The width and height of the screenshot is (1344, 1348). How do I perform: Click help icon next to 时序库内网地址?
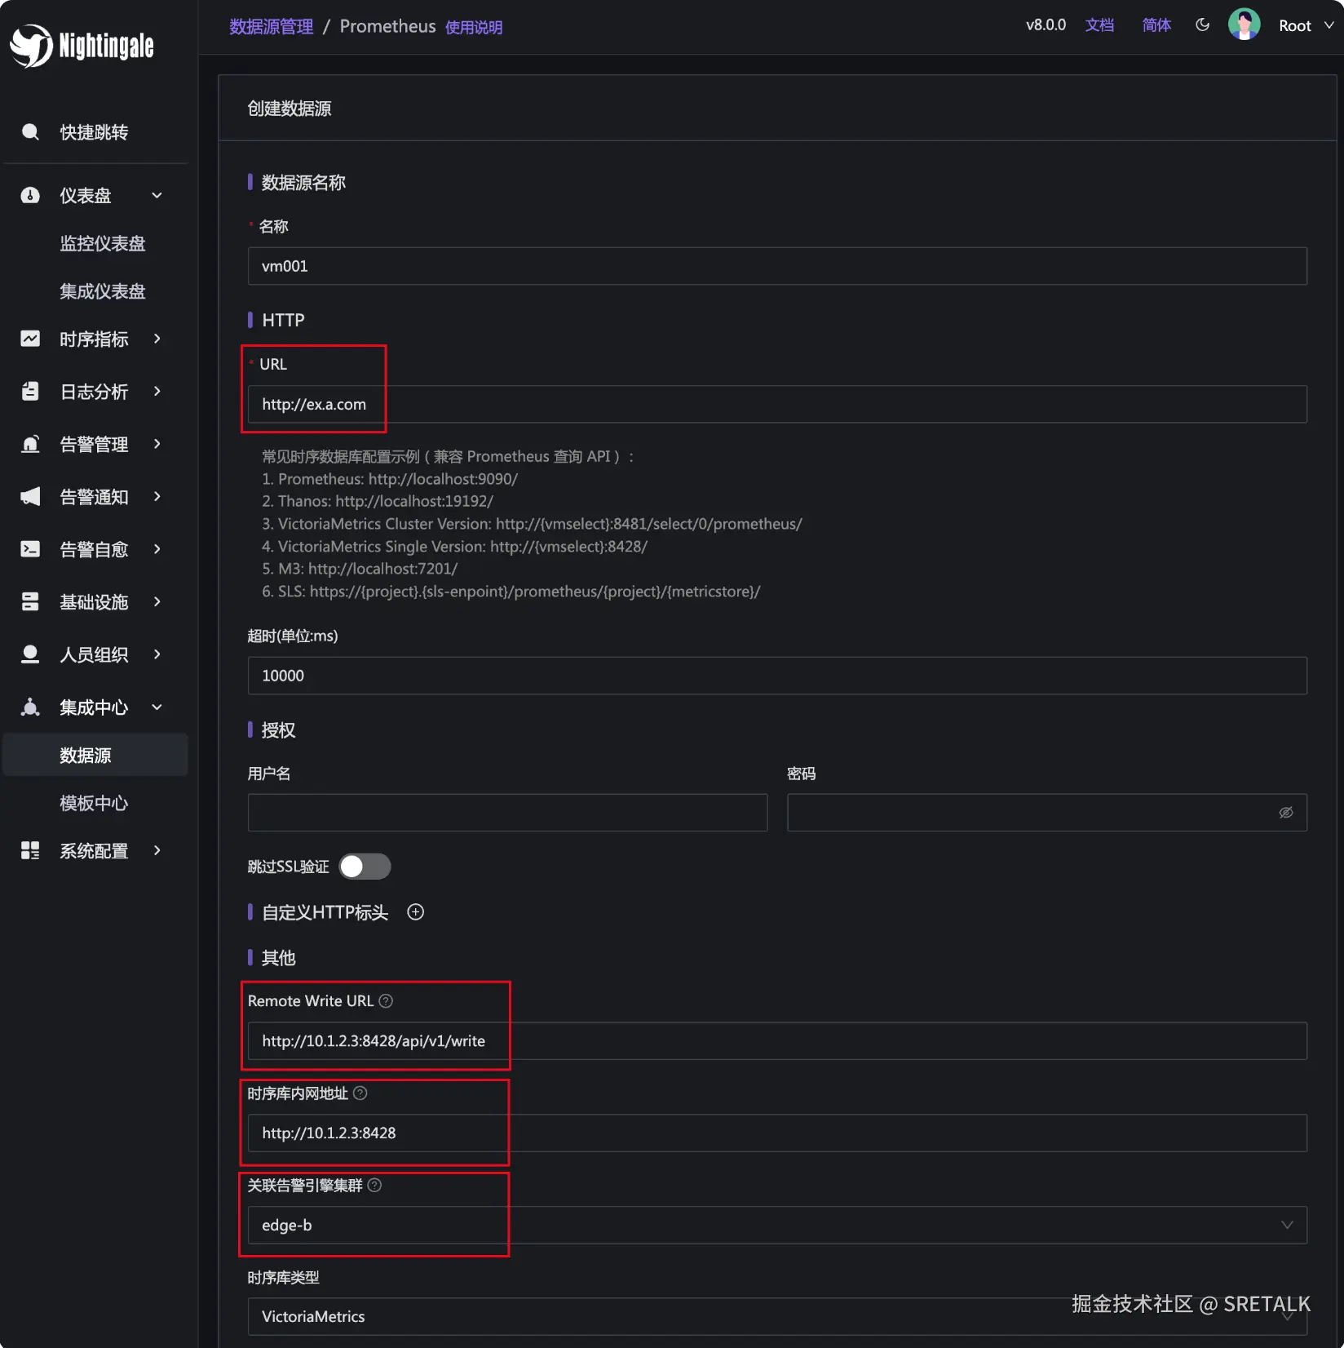[x=360, y=1093]
